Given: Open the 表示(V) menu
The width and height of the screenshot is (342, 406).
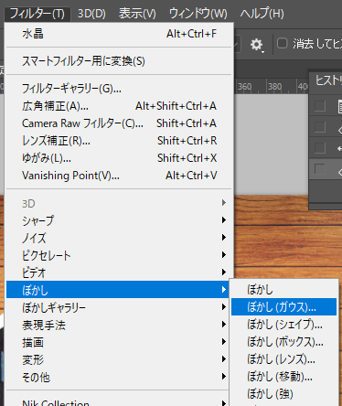Looking at the screenshot, I should pyautogui.click(x=137, y=14).
